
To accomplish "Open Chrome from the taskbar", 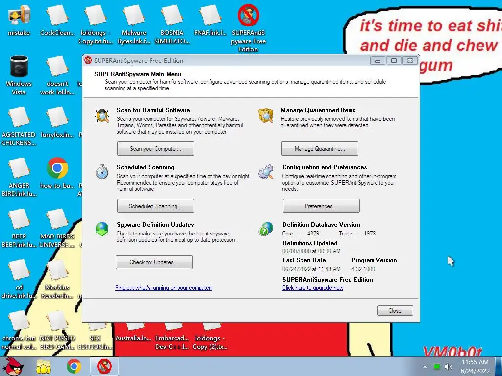I will click(x=74, y=366).
